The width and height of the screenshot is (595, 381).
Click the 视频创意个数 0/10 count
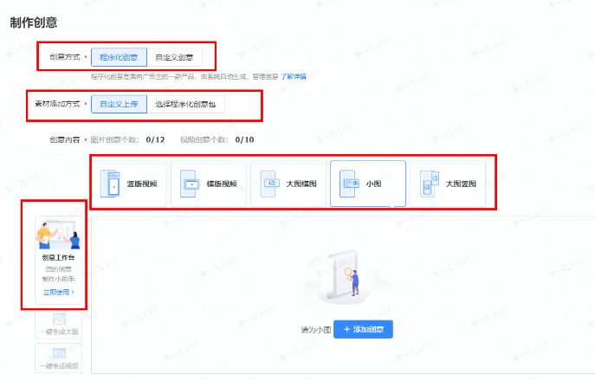pyautogui.click(x=244, y=139)
